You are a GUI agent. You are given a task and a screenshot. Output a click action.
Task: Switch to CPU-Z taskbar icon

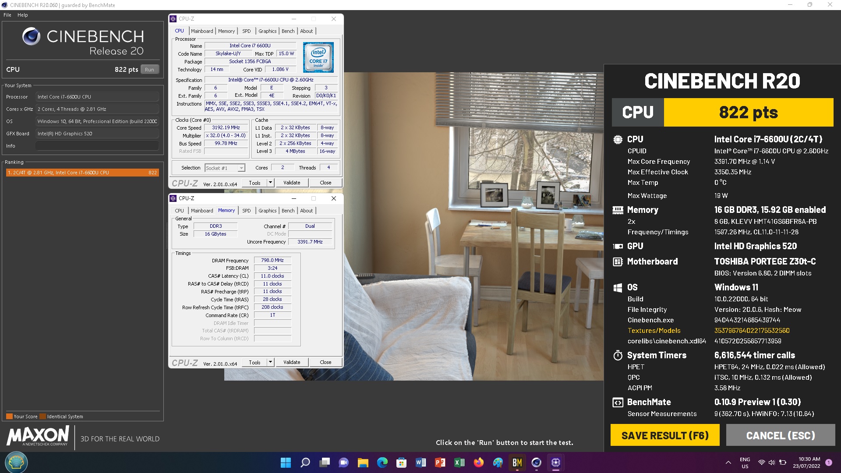pos(556,462)
